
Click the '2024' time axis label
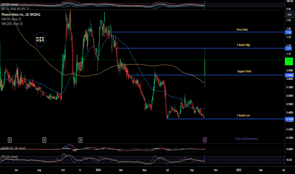click(x=98, y=170)
